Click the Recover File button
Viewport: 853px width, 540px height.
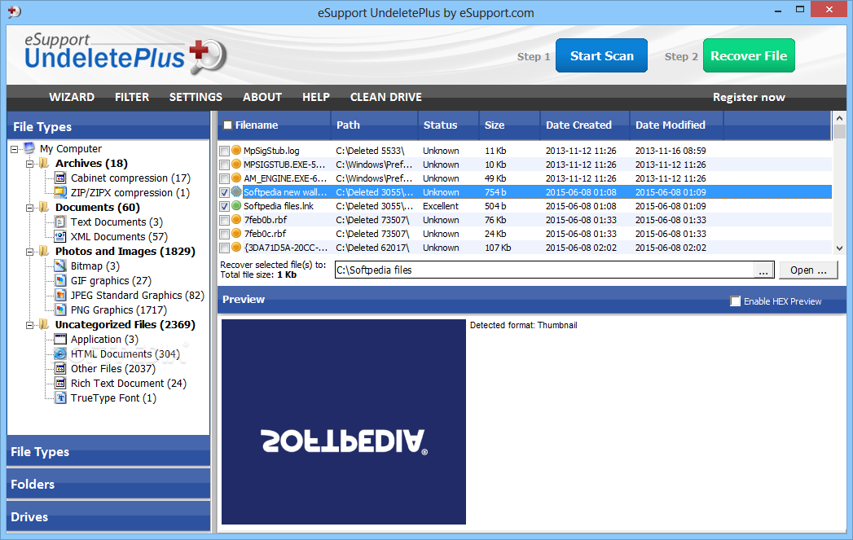pos(749,55)
